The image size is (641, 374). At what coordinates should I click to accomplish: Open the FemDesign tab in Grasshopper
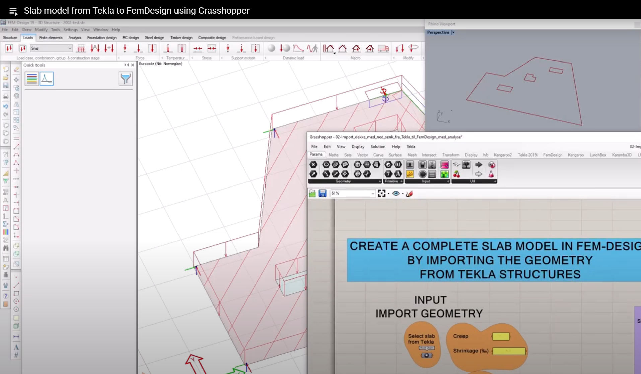[x=553, y=155]
